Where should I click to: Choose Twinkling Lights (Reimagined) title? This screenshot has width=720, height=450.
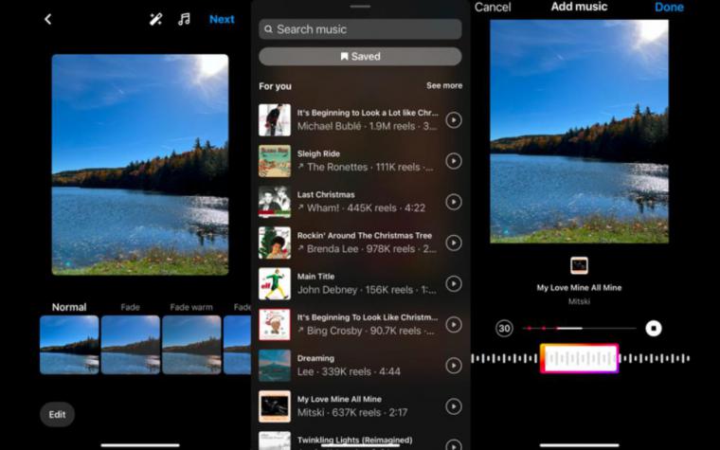click(x=354, y=440)
